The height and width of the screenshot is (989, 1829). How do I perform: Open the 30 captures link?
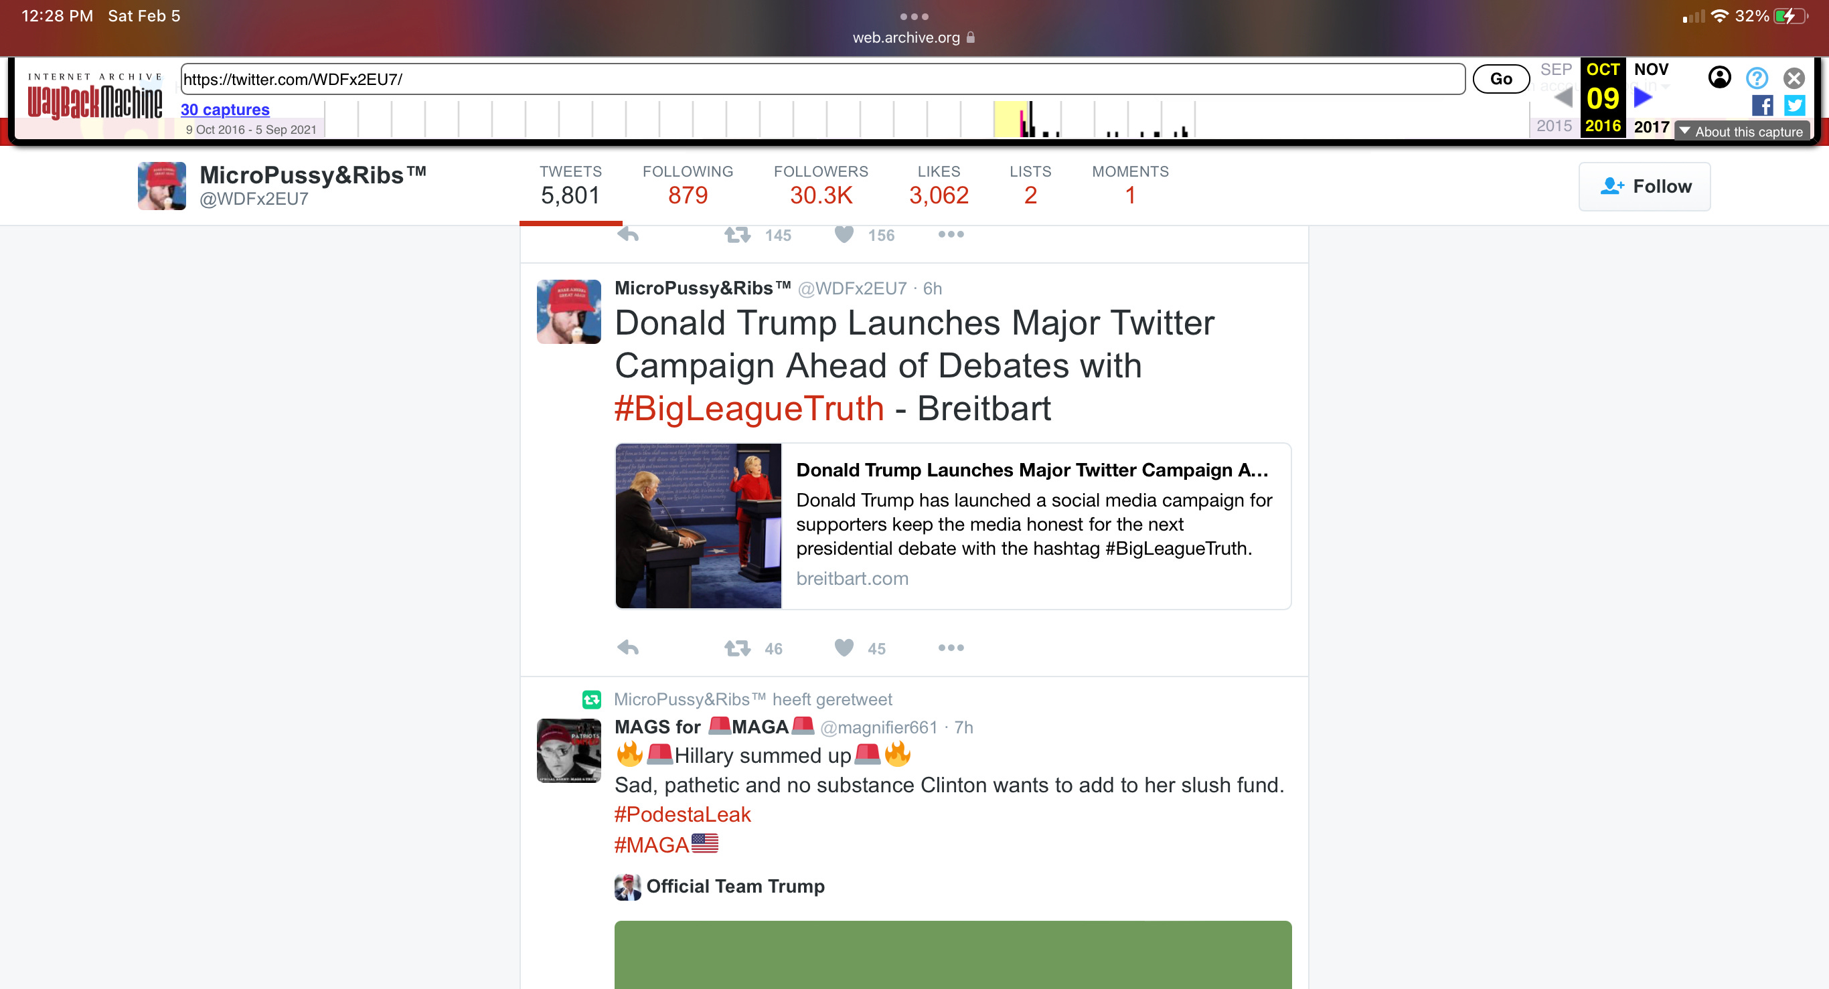(225, 110)
